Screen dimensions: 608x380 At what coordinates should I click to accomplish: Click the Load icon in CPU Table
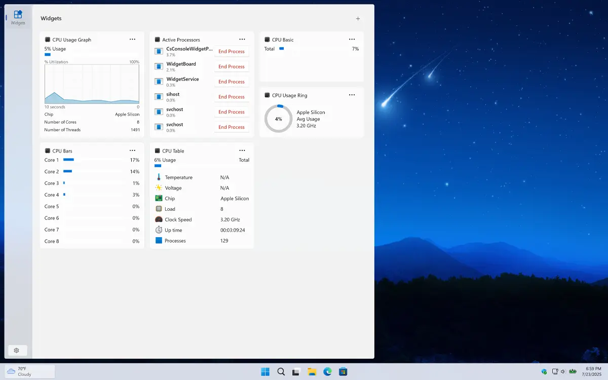[x=159, y=209]
